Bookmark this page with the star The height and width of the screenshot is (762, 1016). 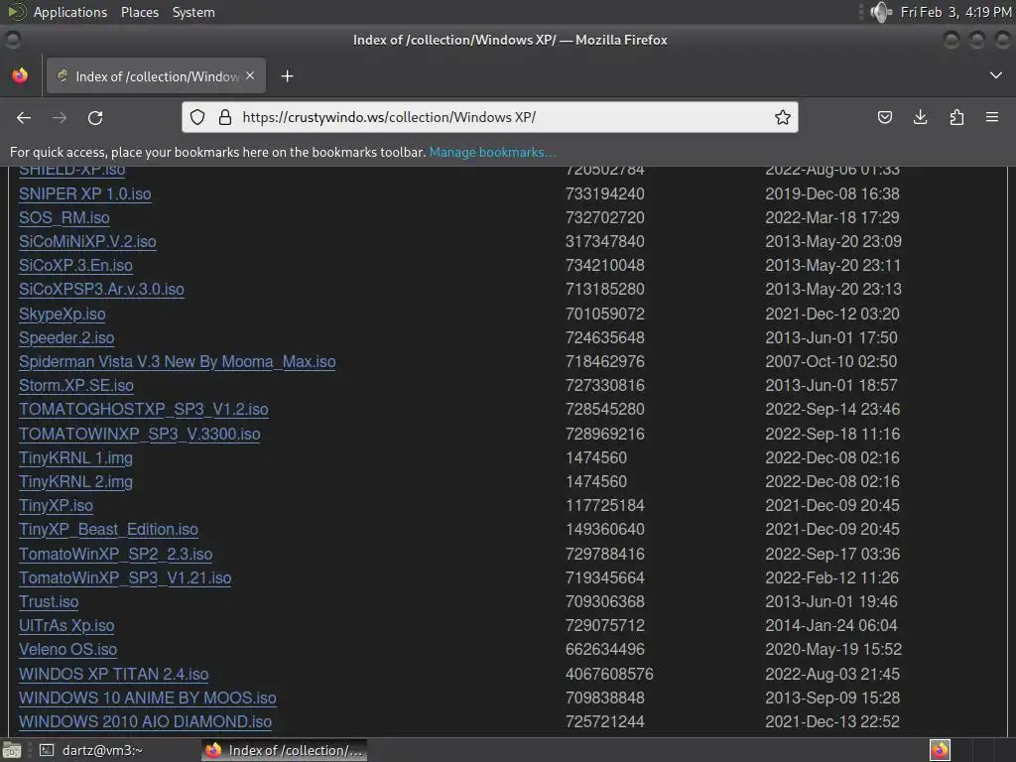[x=783, y=117]
